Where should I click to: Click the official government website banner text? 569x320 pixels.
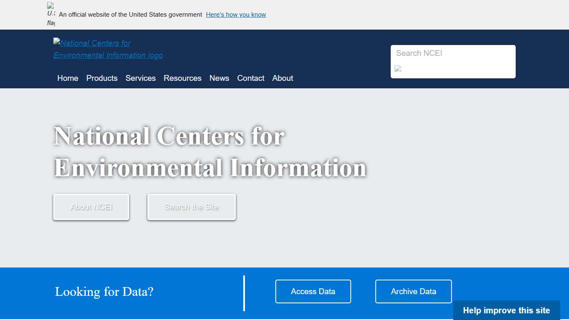(130, 14)
